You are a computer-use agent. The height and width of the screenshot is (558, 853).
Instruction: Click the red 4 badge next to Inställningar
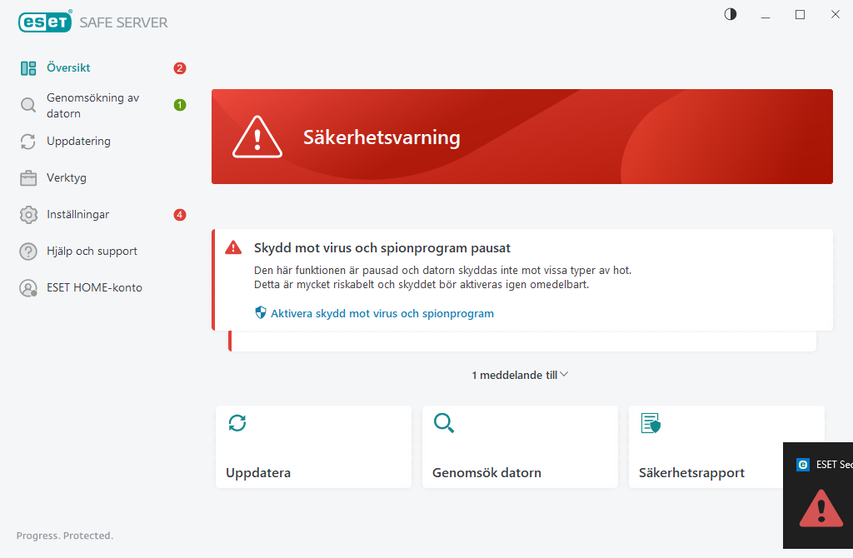coord(179,214)
